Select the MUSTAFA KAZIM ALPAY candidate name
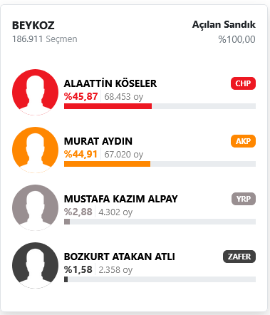 coord(121,199)
